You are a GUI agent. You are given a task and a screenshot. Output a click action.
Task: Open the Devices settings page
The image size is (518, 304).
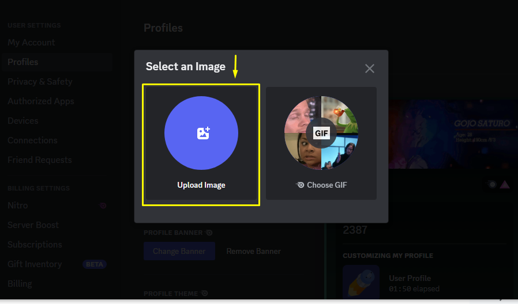(x=23, y=121)
